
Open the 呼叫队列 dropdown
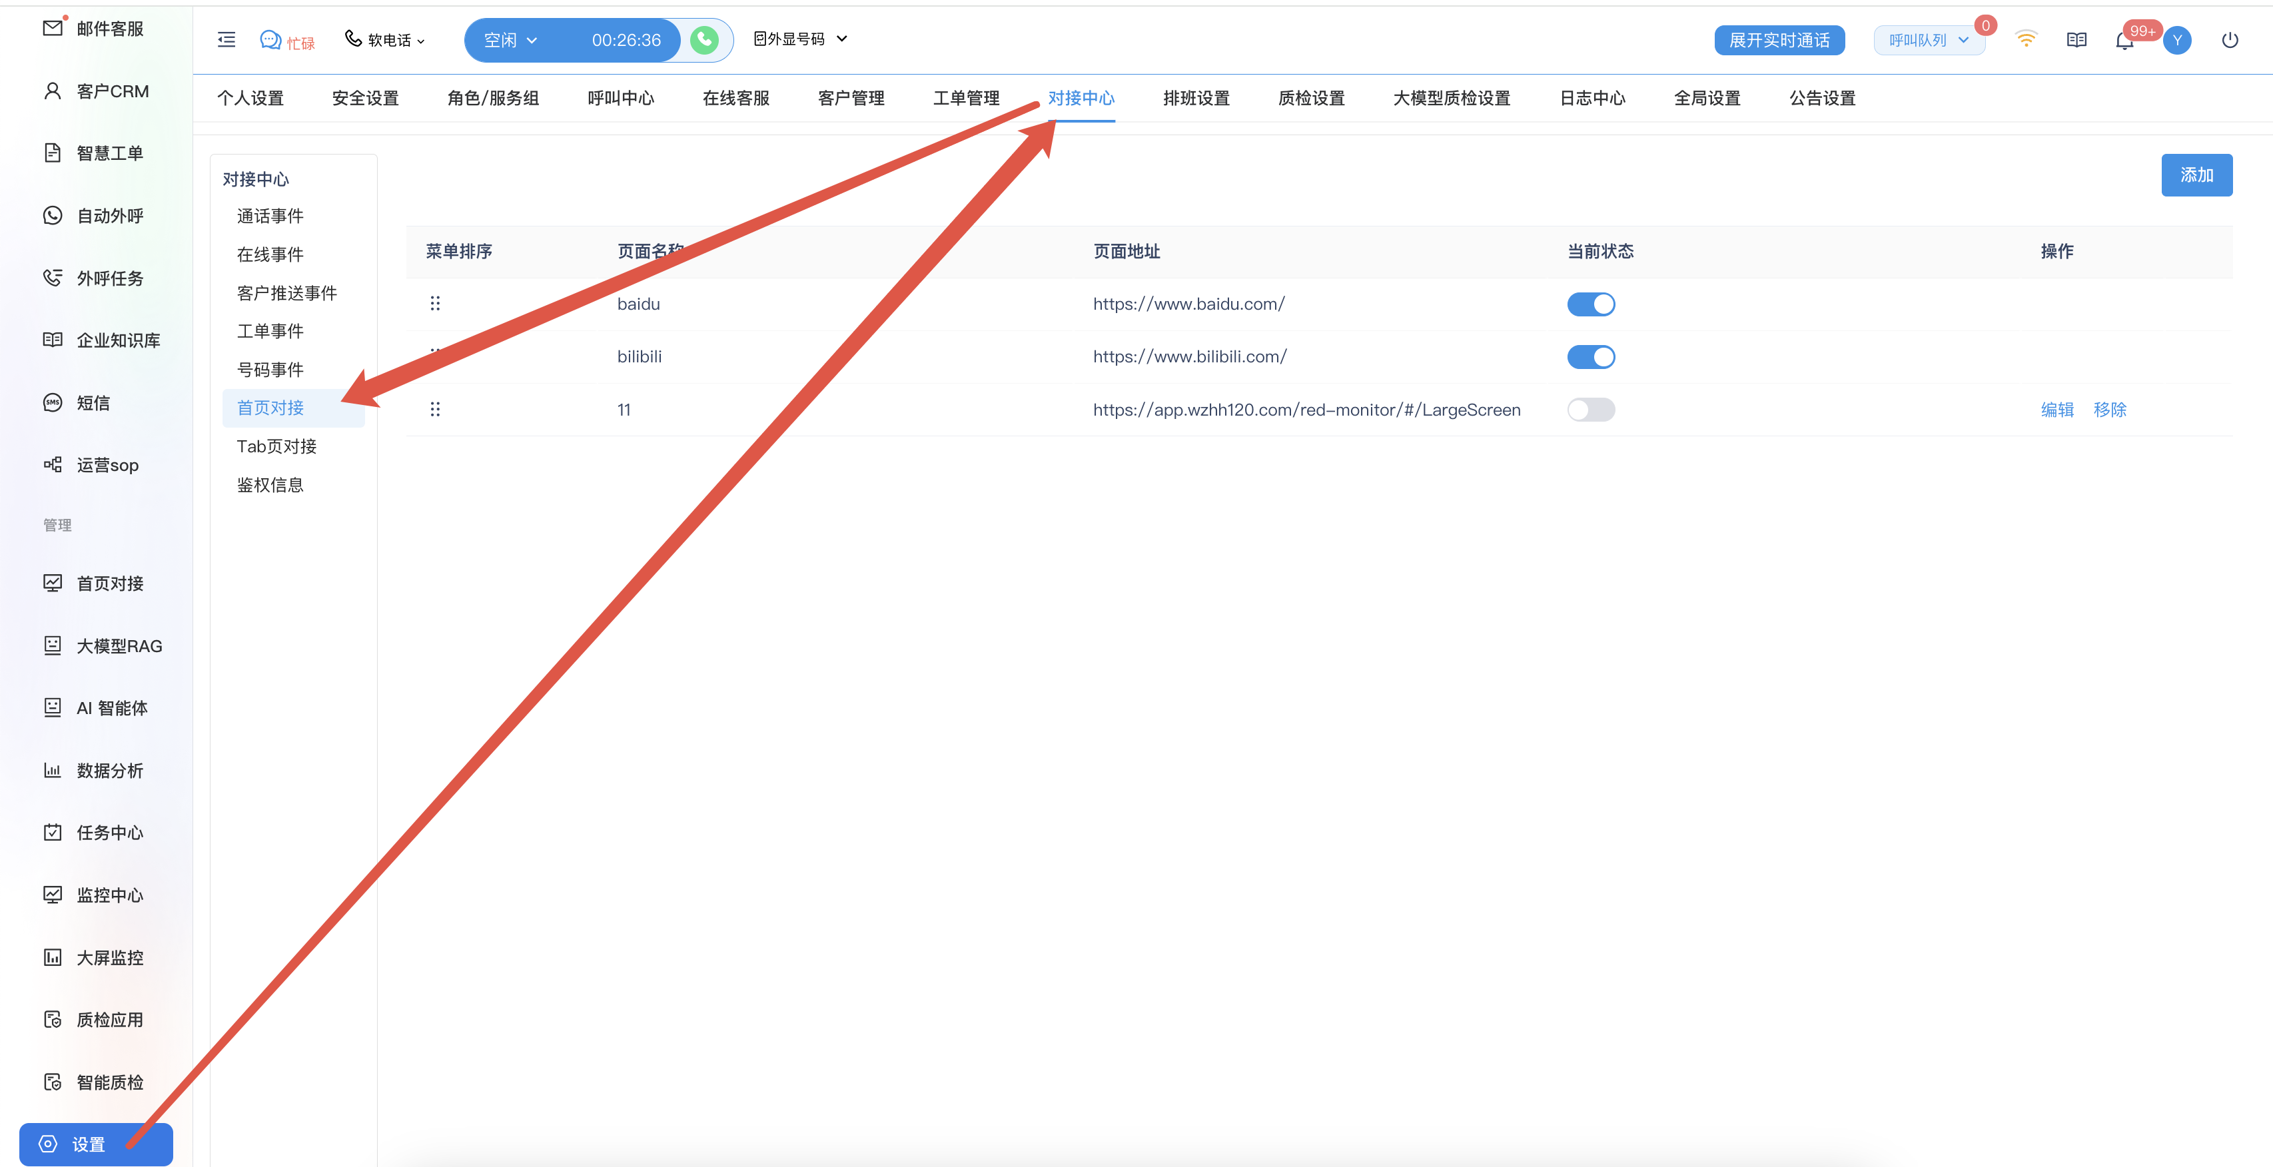coord(1929,40)
